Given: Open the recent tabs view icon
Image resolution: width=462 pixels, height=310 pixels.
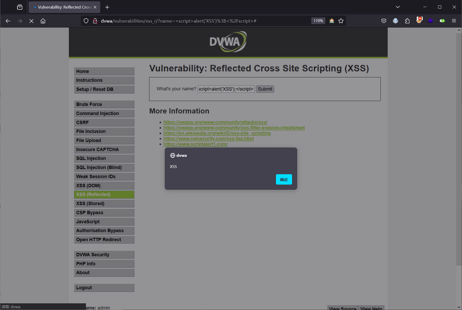Looking at the screenshot, I should point(20,7).
